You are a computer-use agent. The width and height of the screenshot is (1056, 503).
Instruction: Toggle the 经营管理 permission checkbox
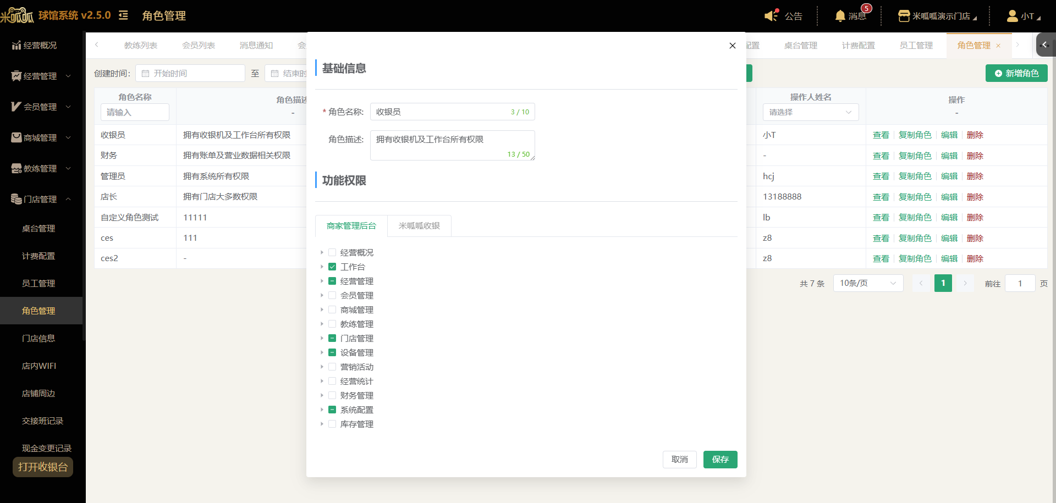[x=332, y=281]
